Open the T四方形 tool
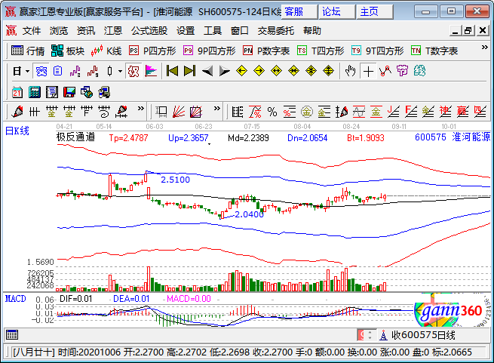The width and height of the screenshot is (494, 363). (x=321, y=51)
